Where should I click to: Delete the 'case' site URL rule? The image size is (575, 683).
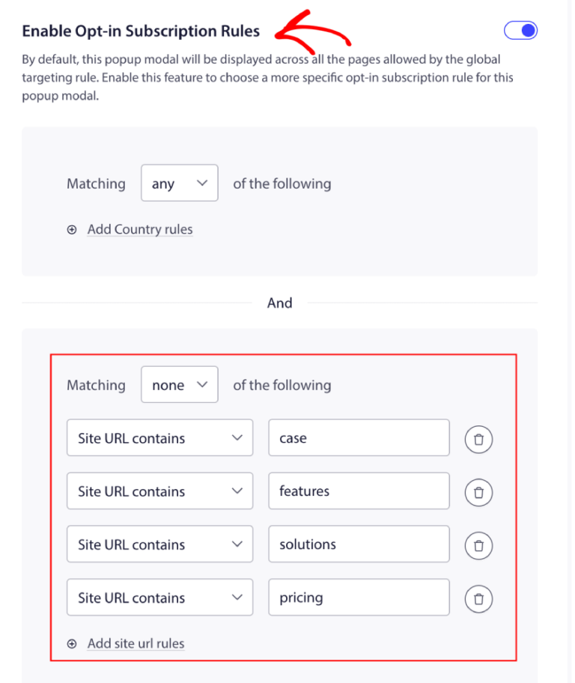coord(478,439)
